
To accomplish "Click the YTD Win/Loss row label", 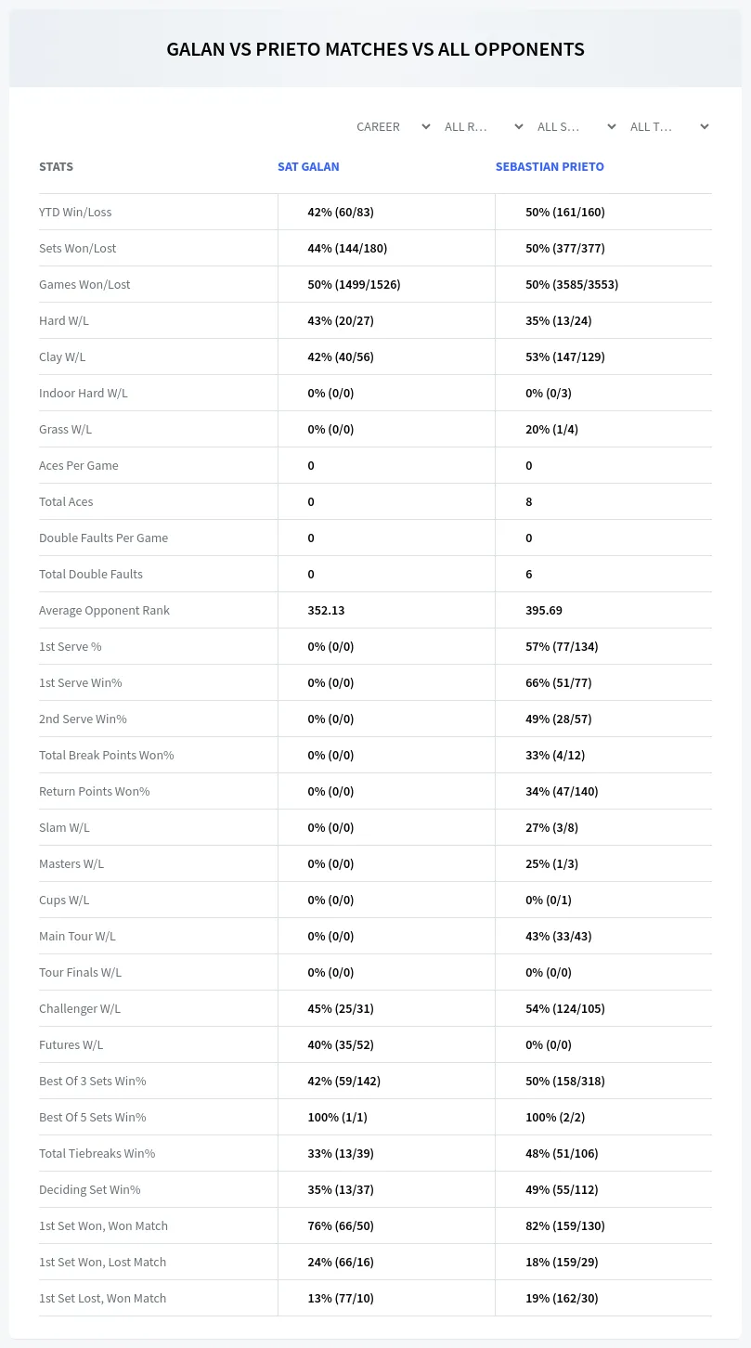I will (75, 212).
